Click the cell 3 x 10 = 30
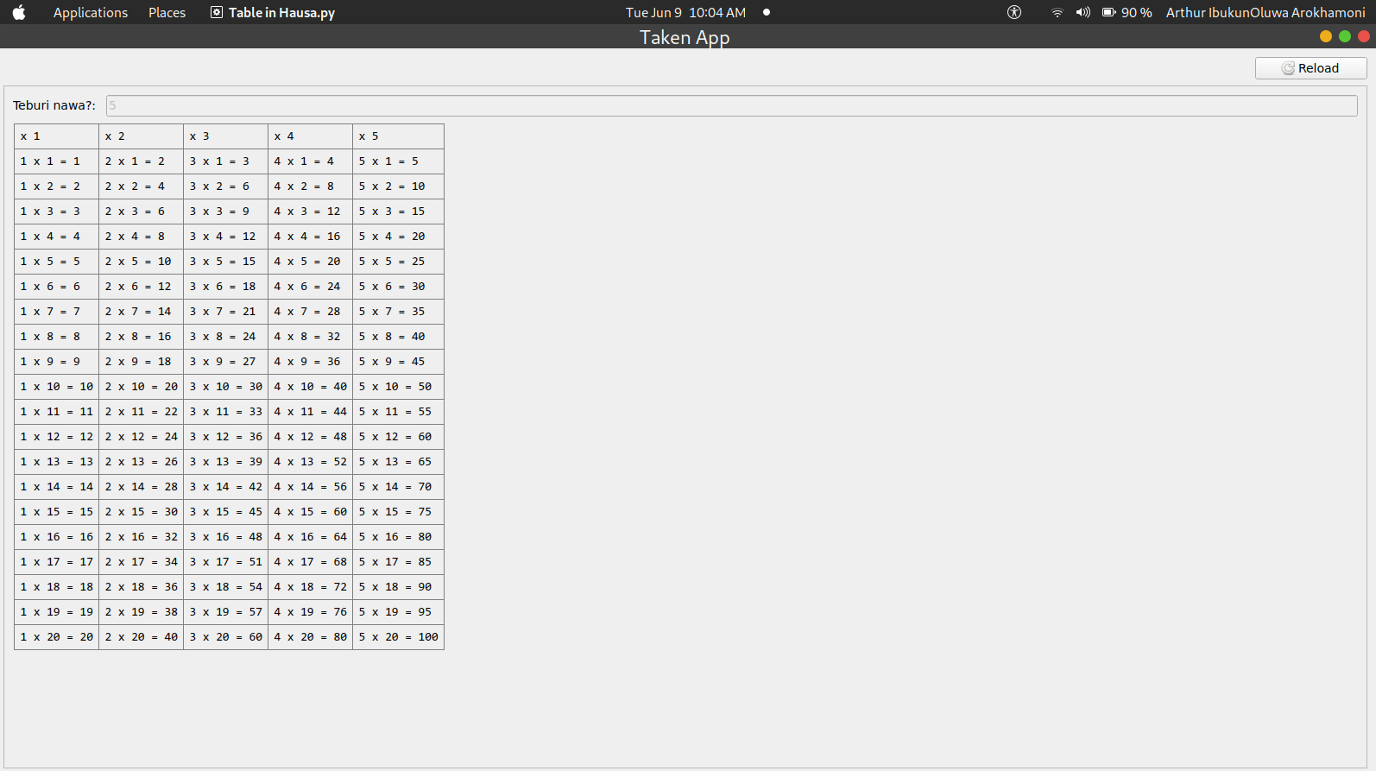1376x771 pixels. (226, 387)
